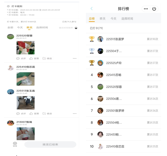Switch to the 全部 tab in check-in list

point(10,28)
